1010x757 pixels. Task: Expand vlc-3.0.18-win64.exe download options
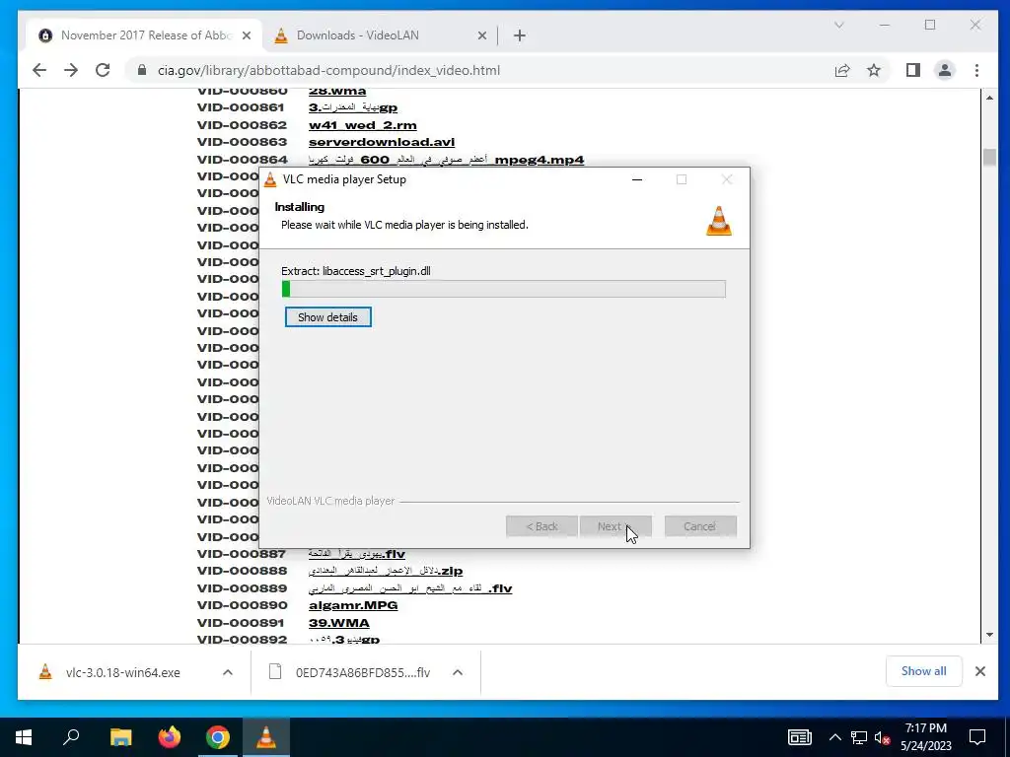(x=228, y=672)
